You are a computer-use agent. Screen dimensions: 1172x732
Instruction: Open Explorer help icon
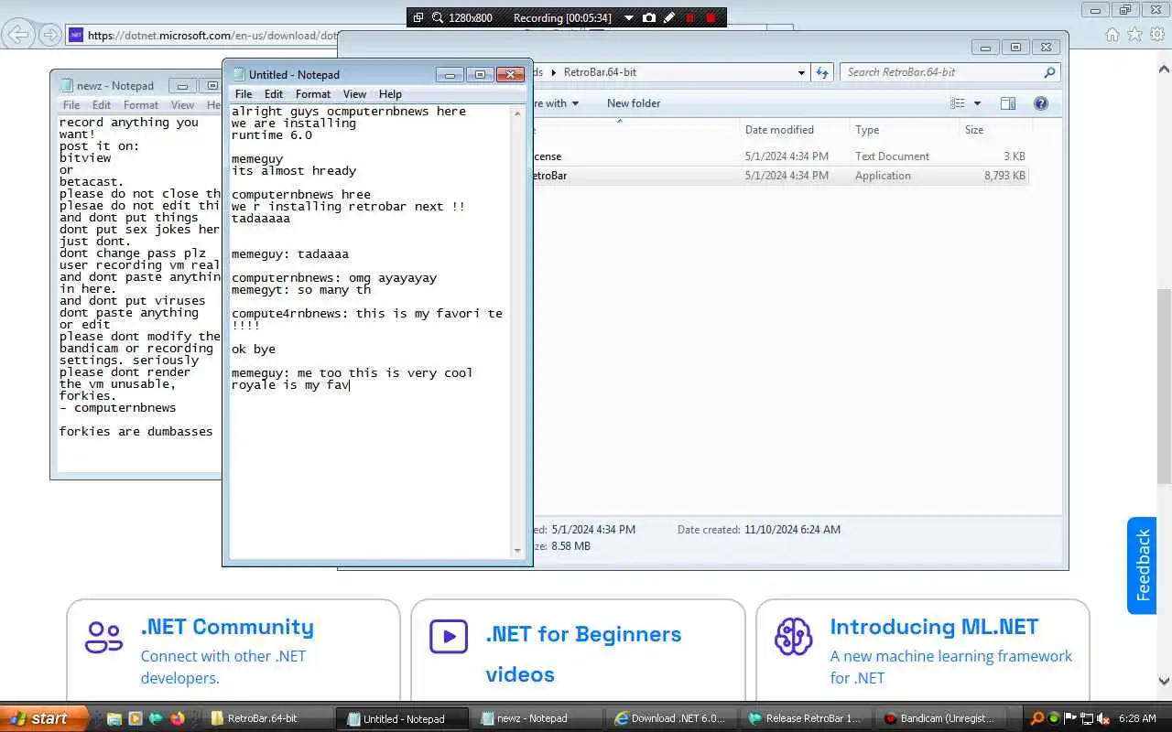click(x=1041, y=103)
